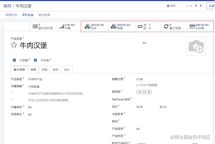Remove the Tax 15% tag
This screenshot has height=144, width=215.
coord(149,92)
